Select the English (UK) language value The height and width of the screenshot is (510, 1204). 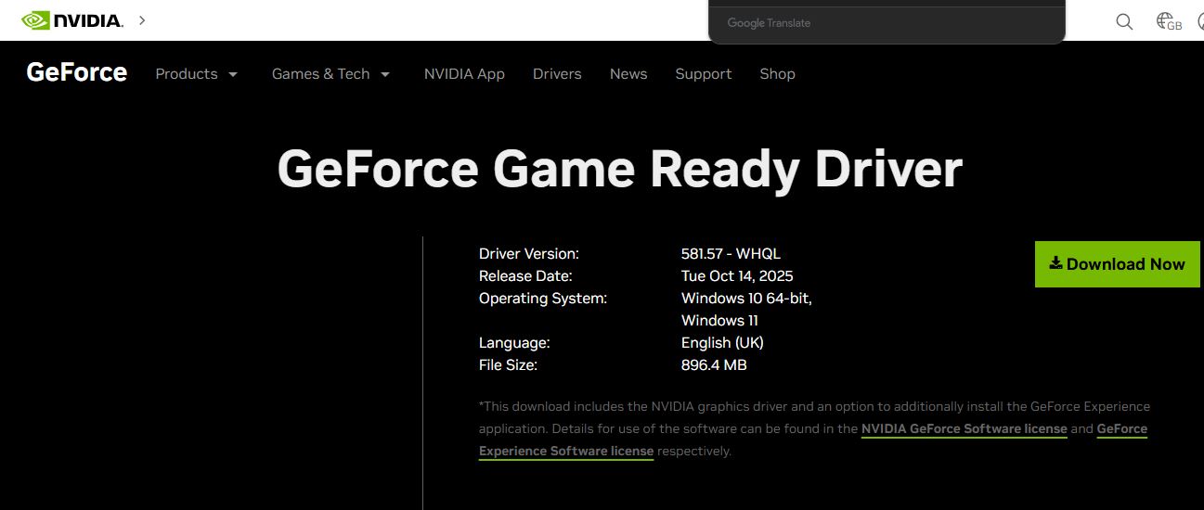click(x=722, y=342)
